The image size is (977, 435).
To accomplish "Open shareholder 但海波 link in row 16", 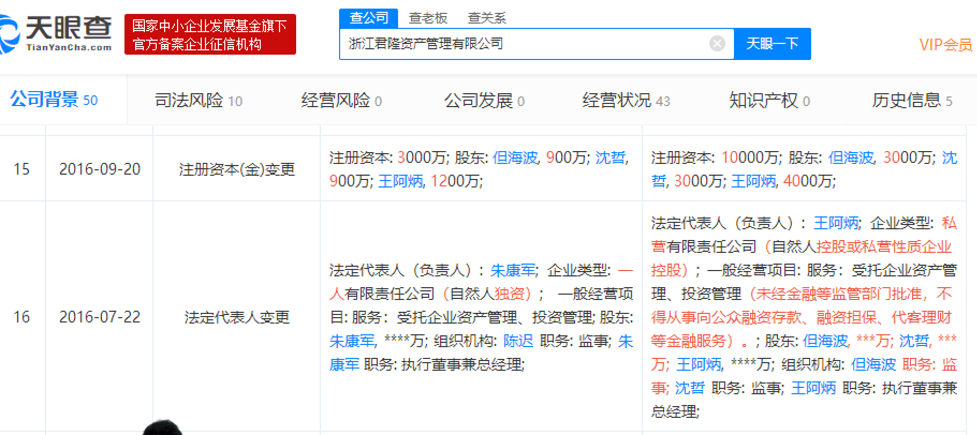I will [825, 341].
